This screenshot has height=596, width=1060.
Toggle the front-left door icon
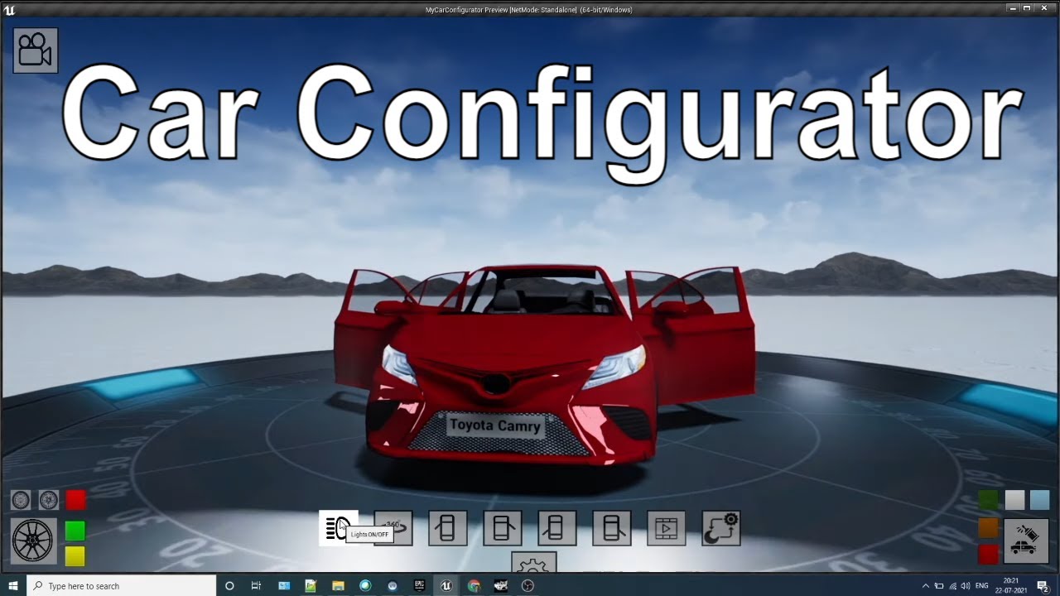[447, 528]
